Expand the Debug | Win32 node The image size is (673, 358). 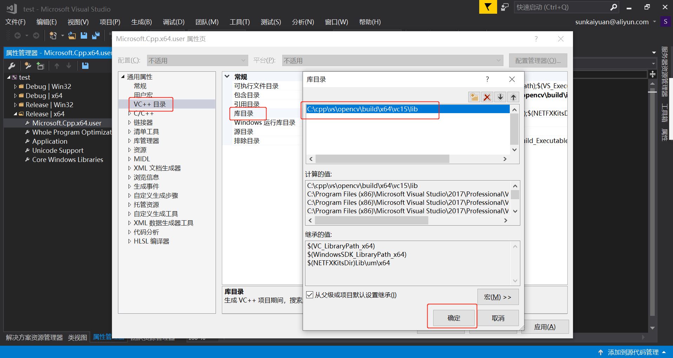tap(15, 86)
